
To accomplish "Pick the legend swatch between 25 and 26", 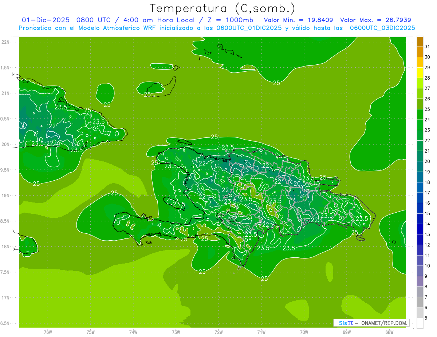I will coord(420,104).
